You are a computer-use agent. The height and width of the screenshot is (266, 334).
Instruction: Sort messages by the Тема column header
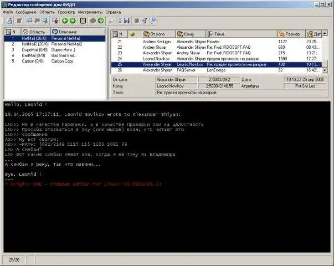pos(241,34)
